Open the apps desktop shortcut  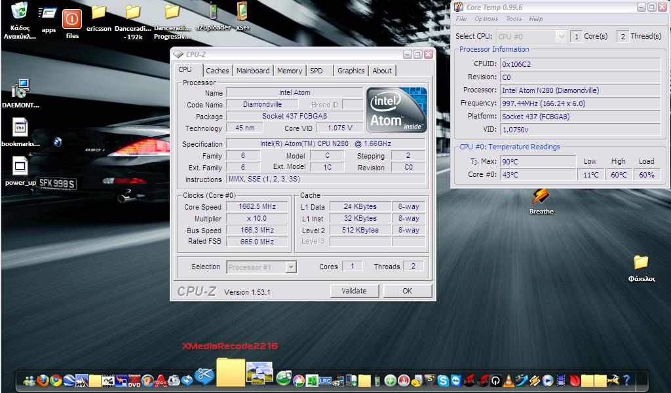(48, 20)
